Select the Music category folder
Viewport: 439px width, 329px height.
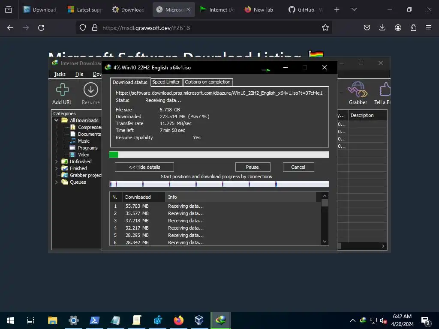pos(80,141)
